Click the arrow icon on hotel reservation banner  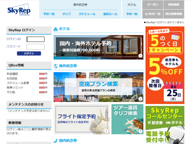coord(140,56)
